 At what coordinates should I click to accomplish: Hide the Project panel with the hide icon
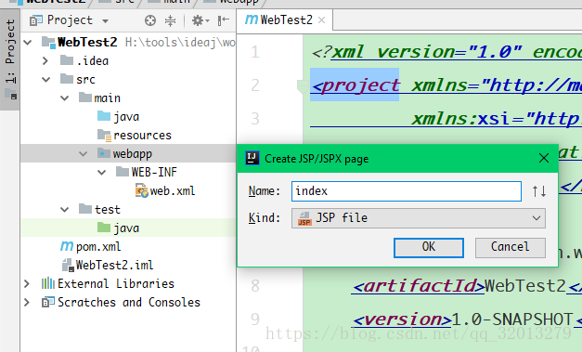(x=224, y=20)
